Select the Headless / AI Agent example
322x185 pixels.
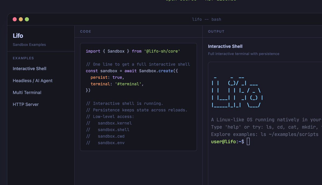(32, 81)
